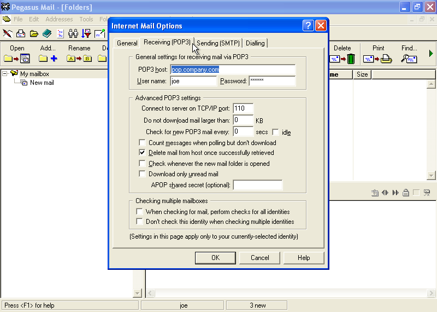The image size is (437, 312).
Task: Close the Internet Mail Options dialog
Action: coord(321,26)
